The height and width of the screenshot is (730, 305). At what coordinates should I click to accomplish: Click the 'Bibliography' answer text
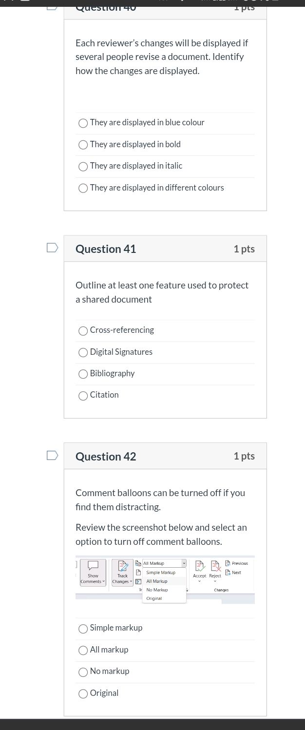click(x=112, y=373)
